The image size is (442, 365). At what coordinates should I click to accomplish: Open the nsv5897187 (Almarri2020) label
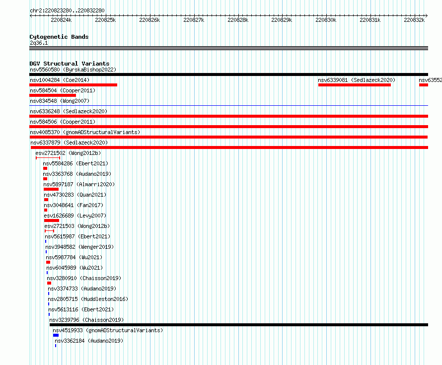coord(79,184)
